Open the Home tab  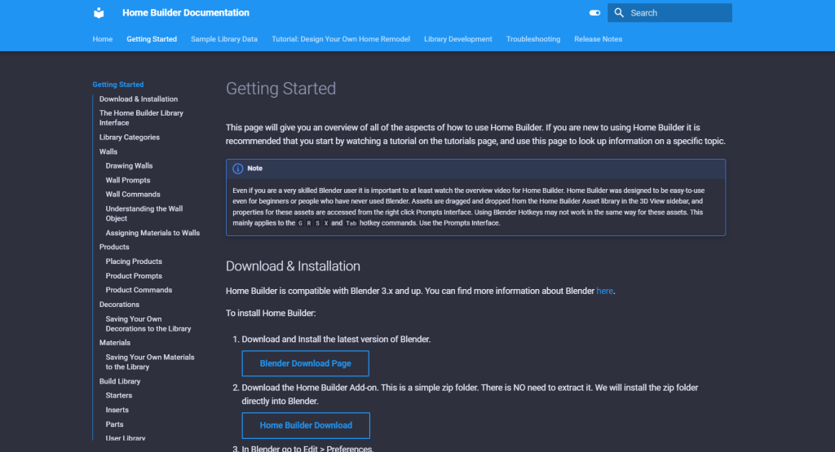tap(103, 39)
